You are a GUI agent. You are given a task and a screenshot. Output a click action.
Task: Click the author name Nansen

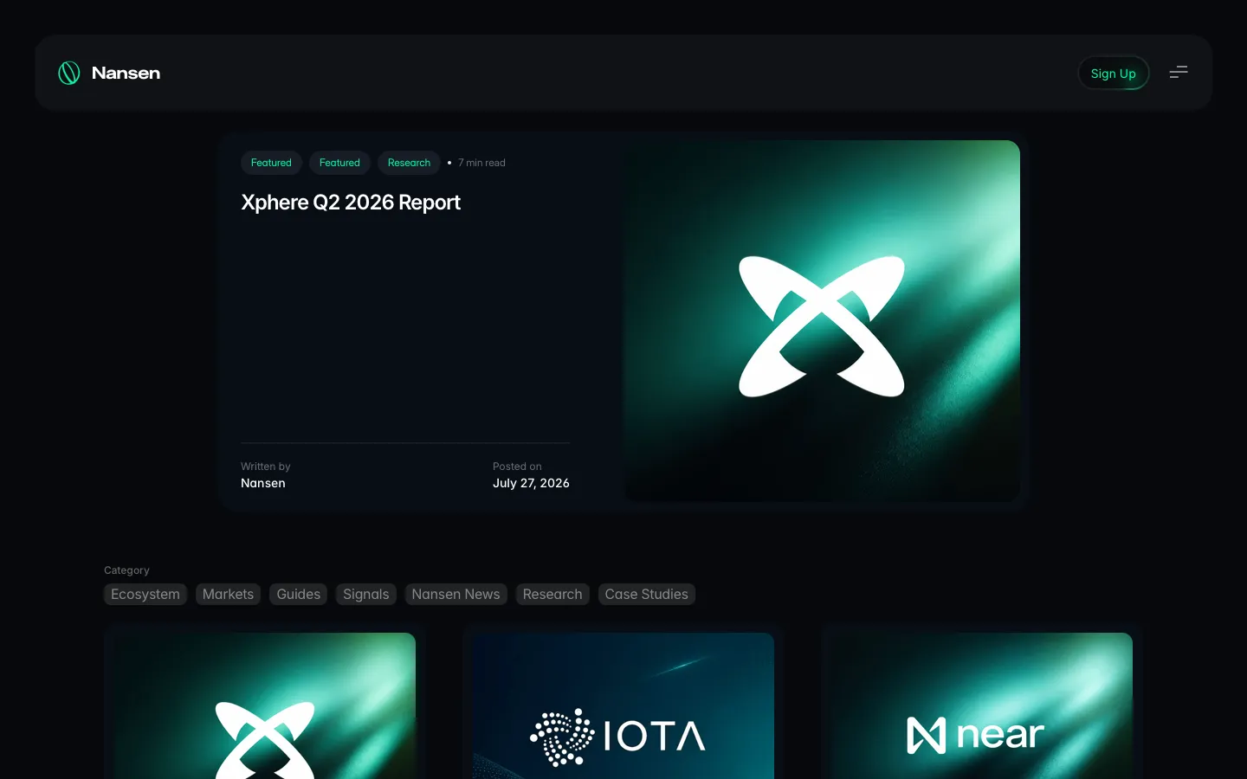click(x=263, y=483)
